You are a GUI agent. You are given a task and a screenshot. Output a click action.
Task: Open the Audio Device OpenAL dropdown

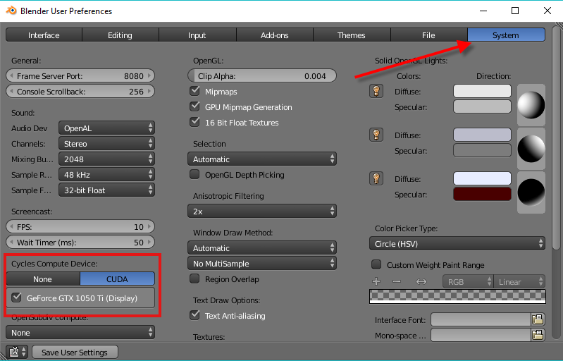[x=106, y=128]
